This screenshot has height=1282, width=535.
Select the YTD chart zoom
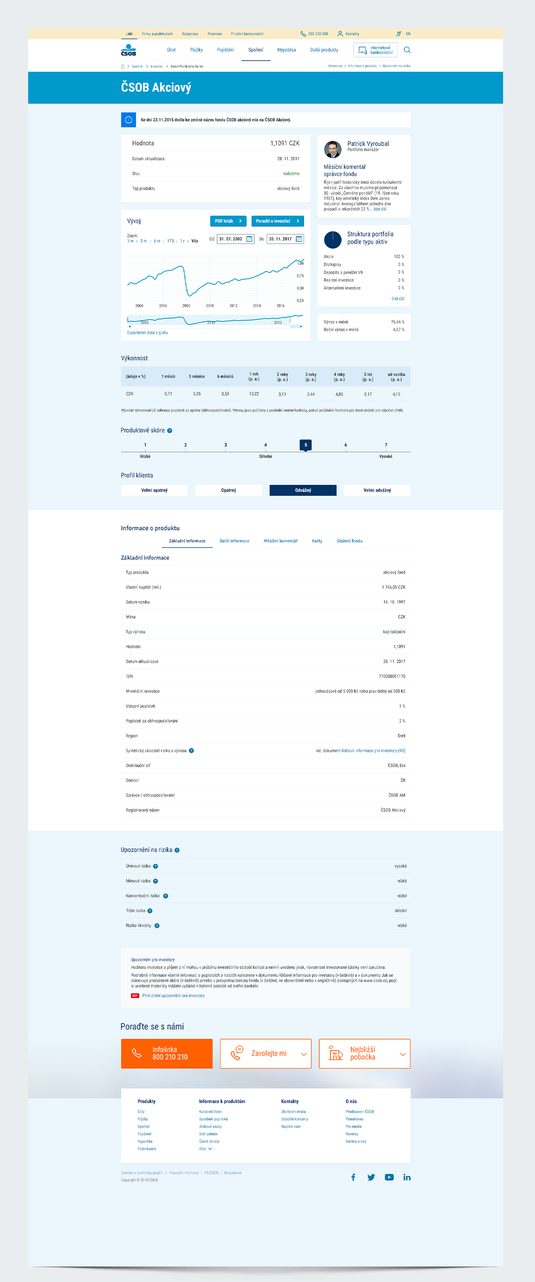click(170, 241)
